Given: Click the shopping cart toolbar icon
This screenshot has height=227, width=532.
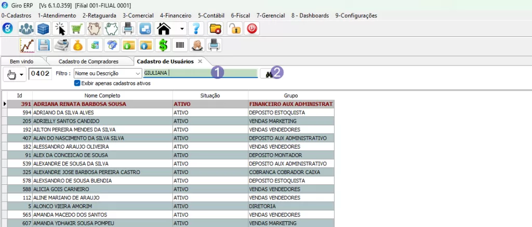Looking at the screenshot, I should [78, 29].
